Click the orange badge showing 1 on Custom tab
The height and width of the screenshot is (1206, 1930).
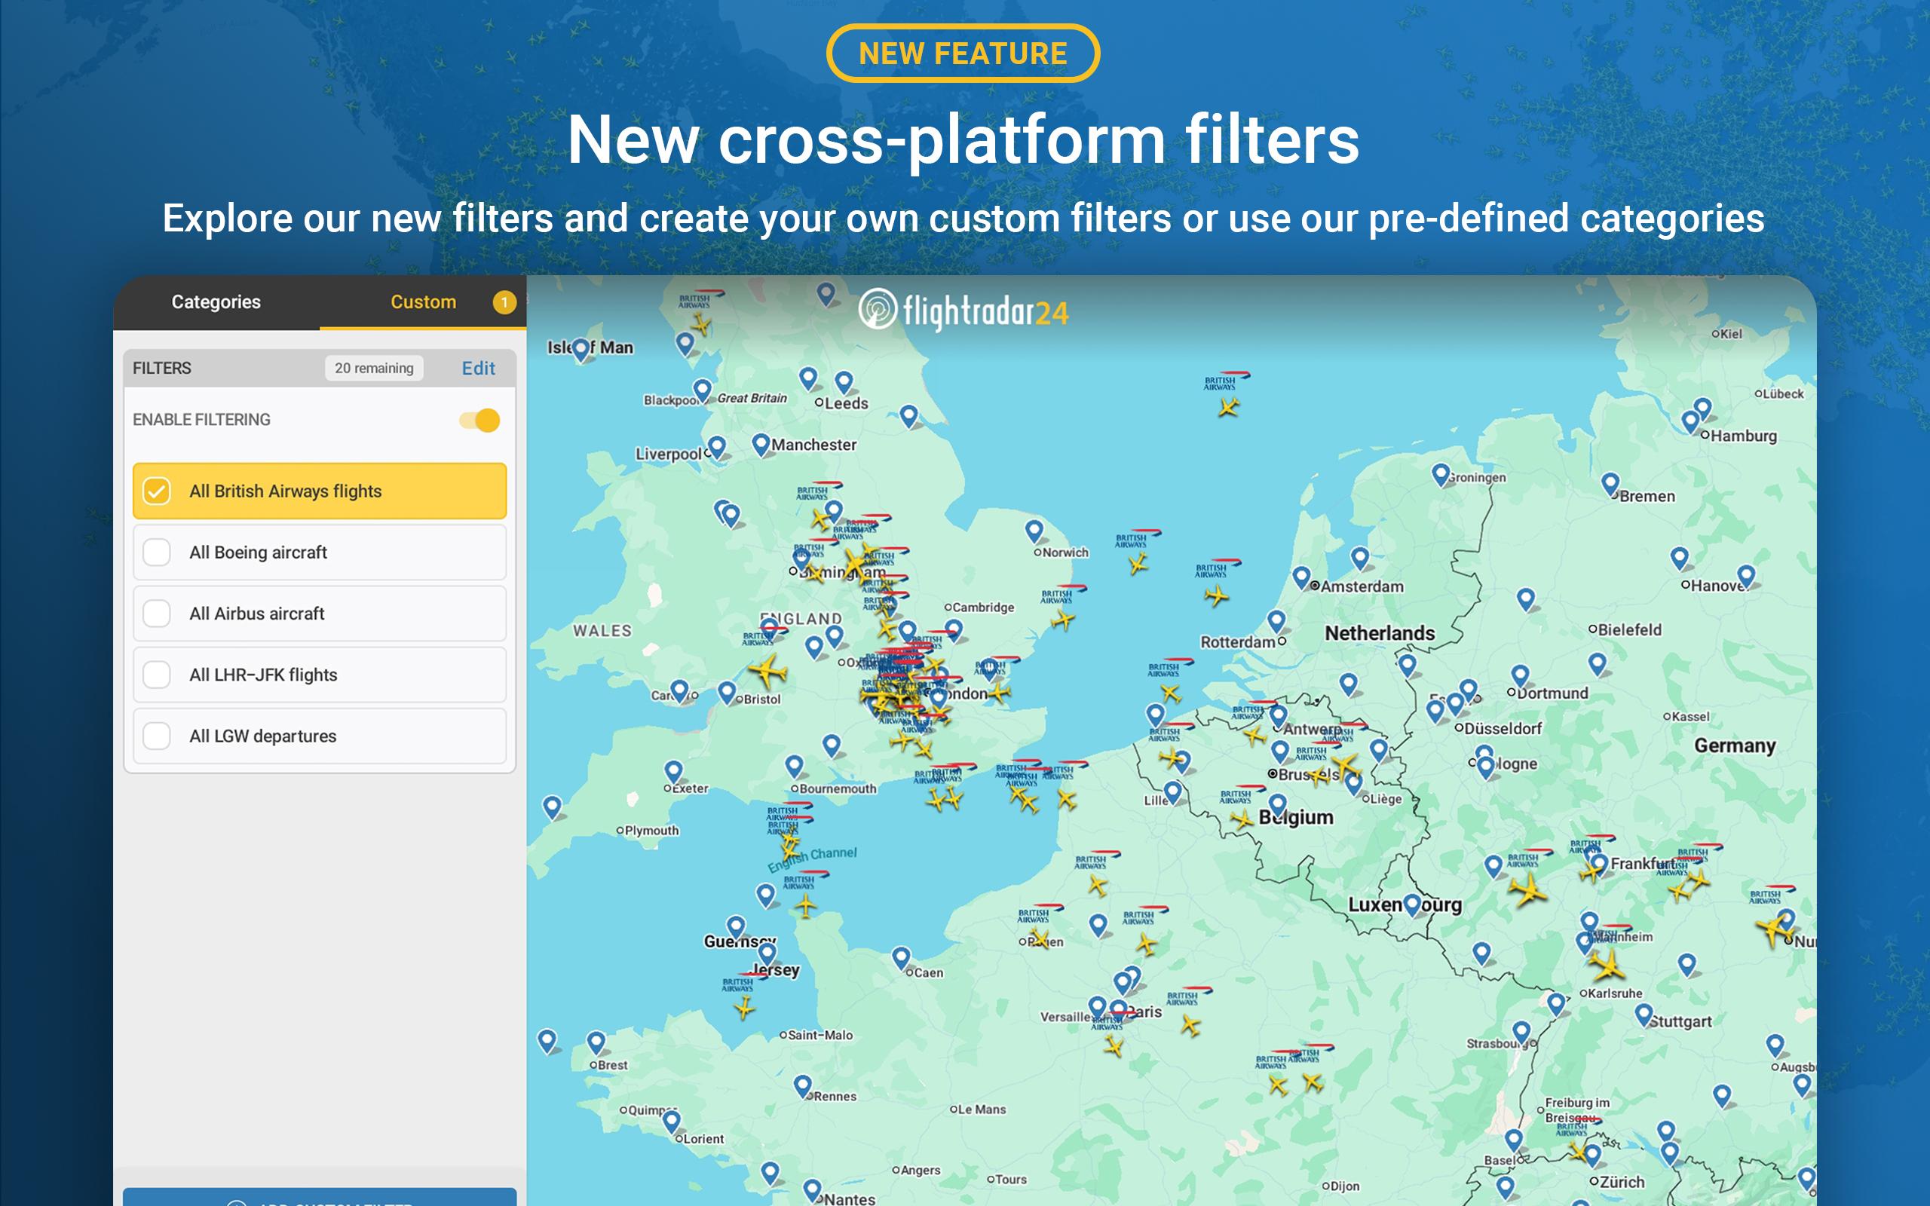click(x=504, y=302)
